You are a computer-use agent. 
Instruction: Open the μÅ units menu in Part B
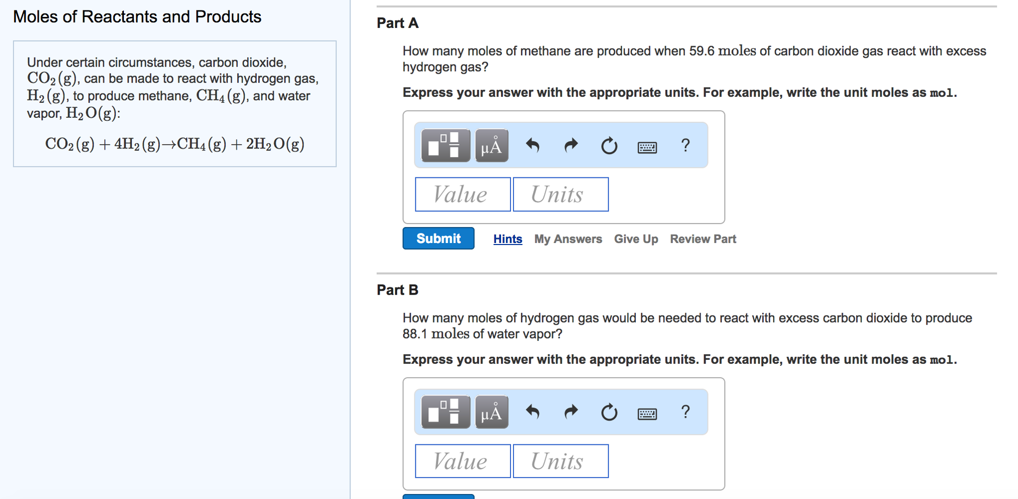(491, 412)
